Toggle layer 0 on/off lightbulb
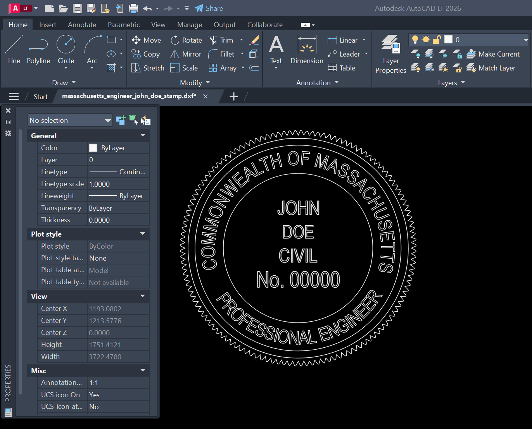The height and width of the screenshot is (429, 532). [415, 39]
